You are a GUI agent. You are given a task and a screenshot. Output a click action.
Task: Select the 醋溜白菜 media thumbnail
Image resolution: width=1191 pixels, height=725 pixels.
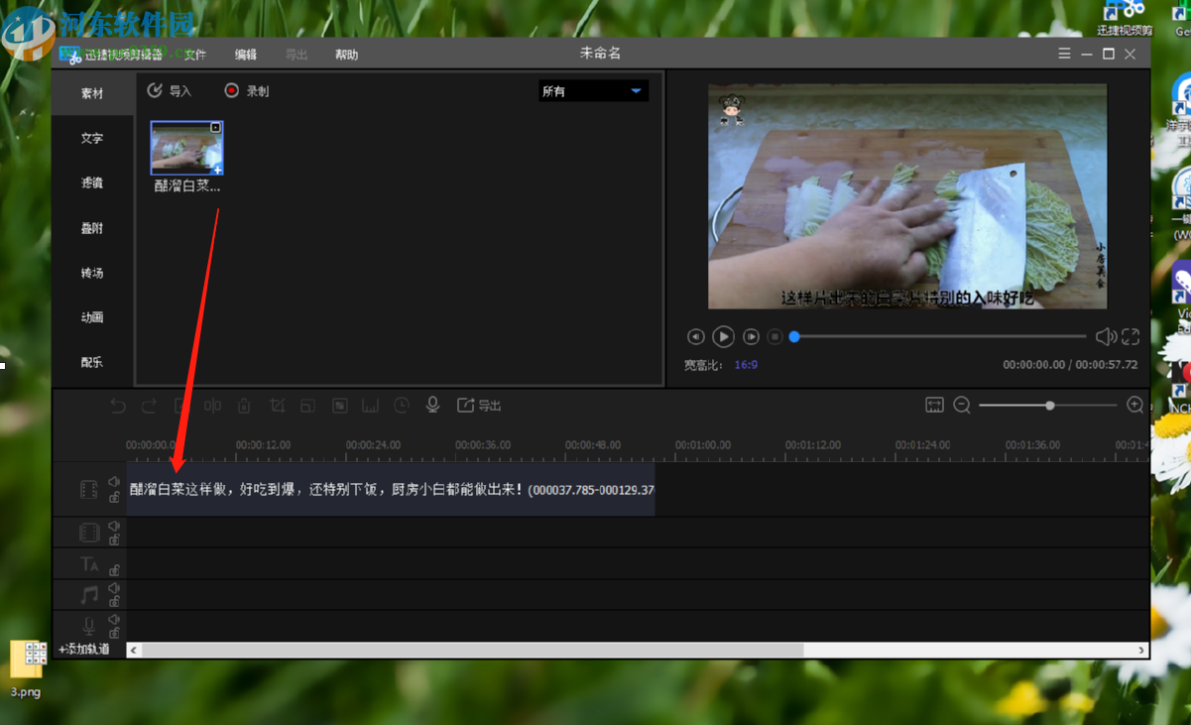pos(186,148)
